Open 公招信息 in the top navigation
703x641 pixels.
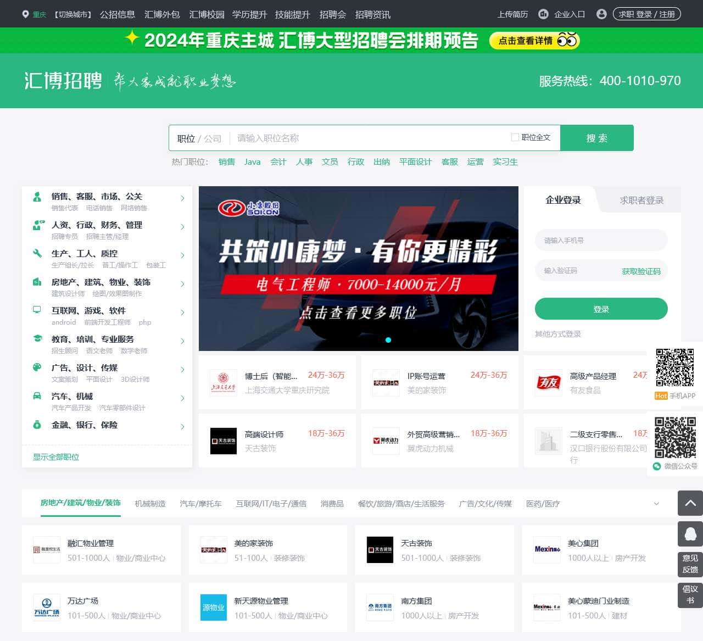[x=118, y=14]
